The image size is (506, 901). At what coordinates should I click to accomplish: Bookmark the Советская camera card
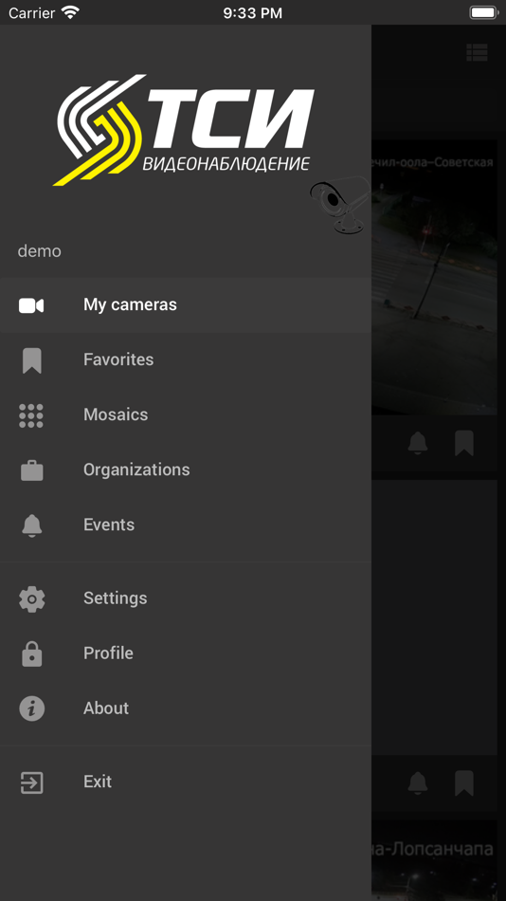pyautogui.click(x=464, y=444)
